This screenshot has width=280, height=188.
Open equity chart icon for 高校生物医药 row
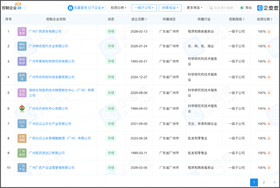coord(269,93)
